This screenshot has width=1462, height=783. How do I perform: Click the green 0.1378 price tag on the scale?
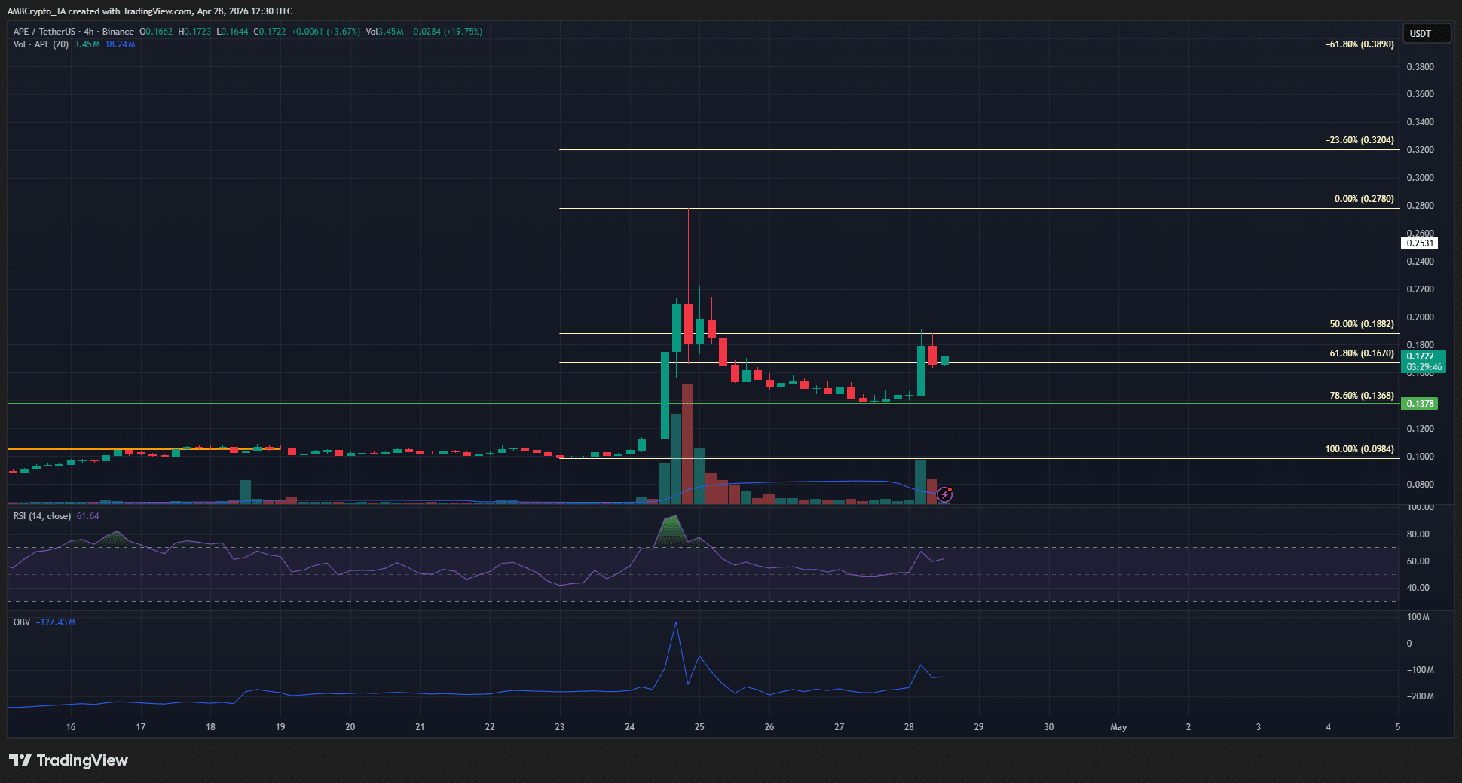pyautogui.click(x=1420, y=404)
